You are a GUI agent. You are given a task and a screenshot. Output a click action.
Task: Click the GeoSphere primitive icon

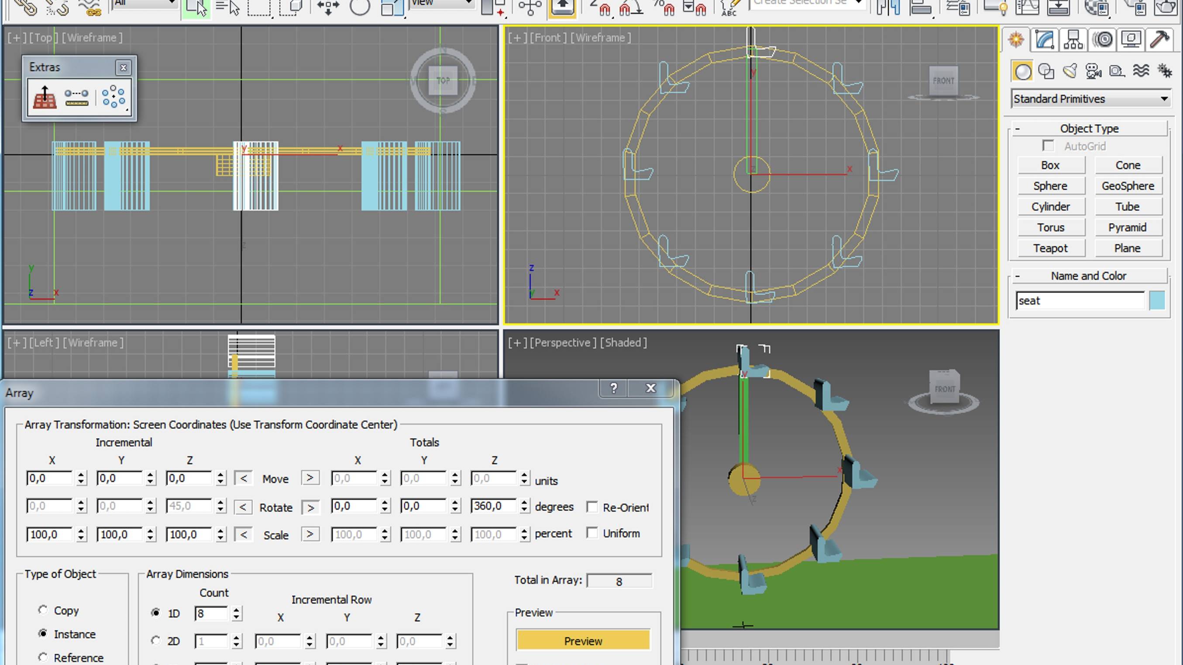(x=1128, y=185)
